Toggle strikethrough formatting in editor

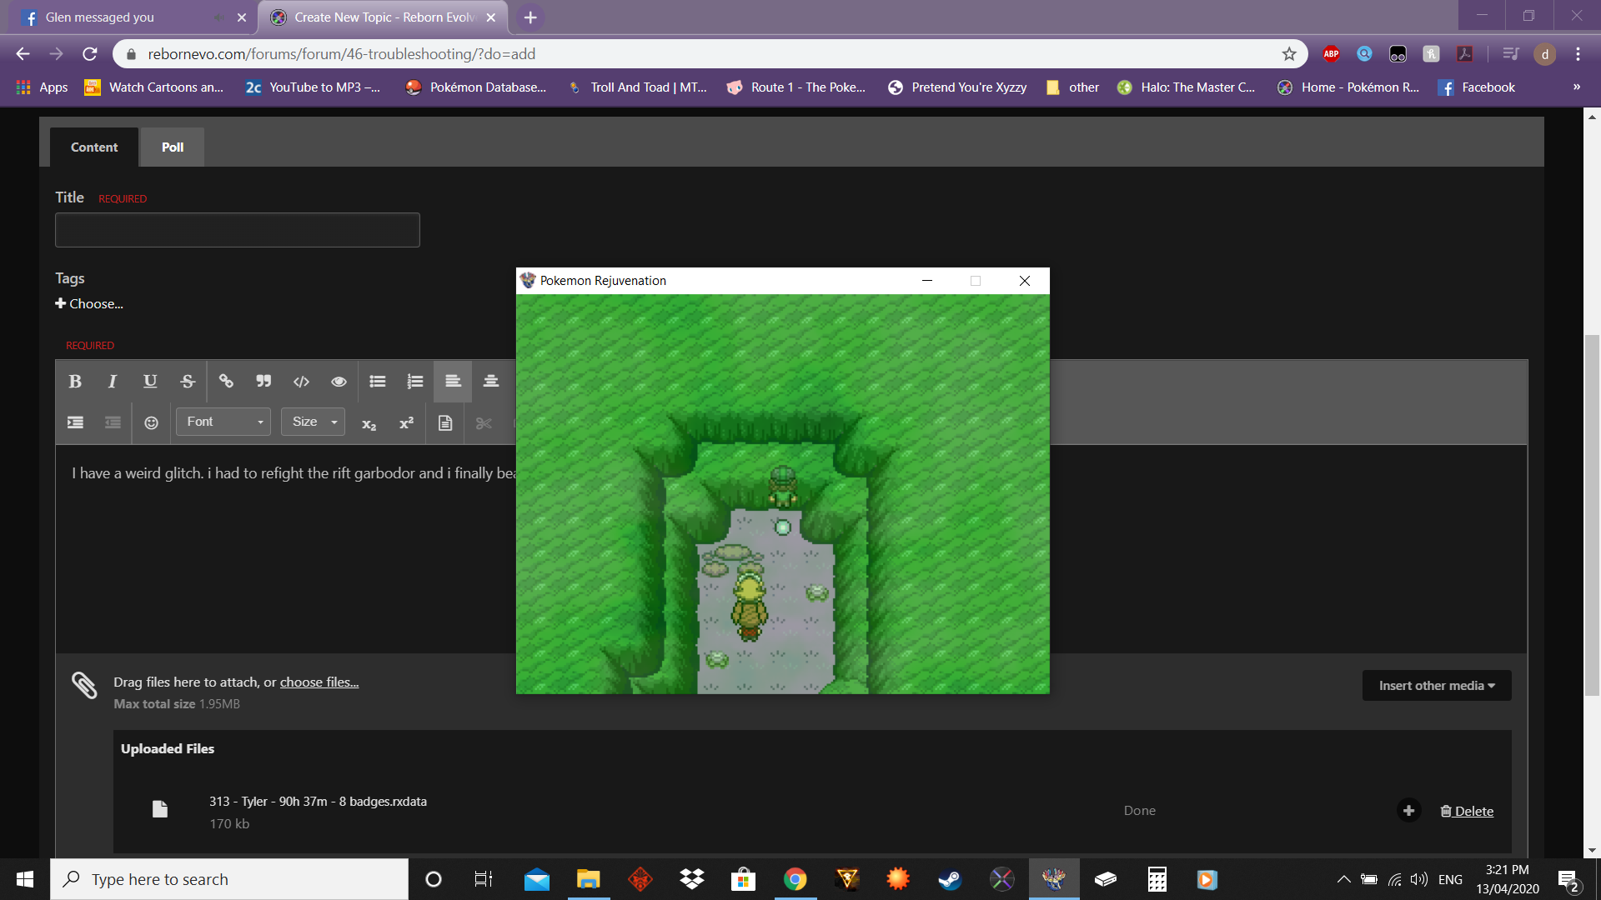(x=188, y=382)
